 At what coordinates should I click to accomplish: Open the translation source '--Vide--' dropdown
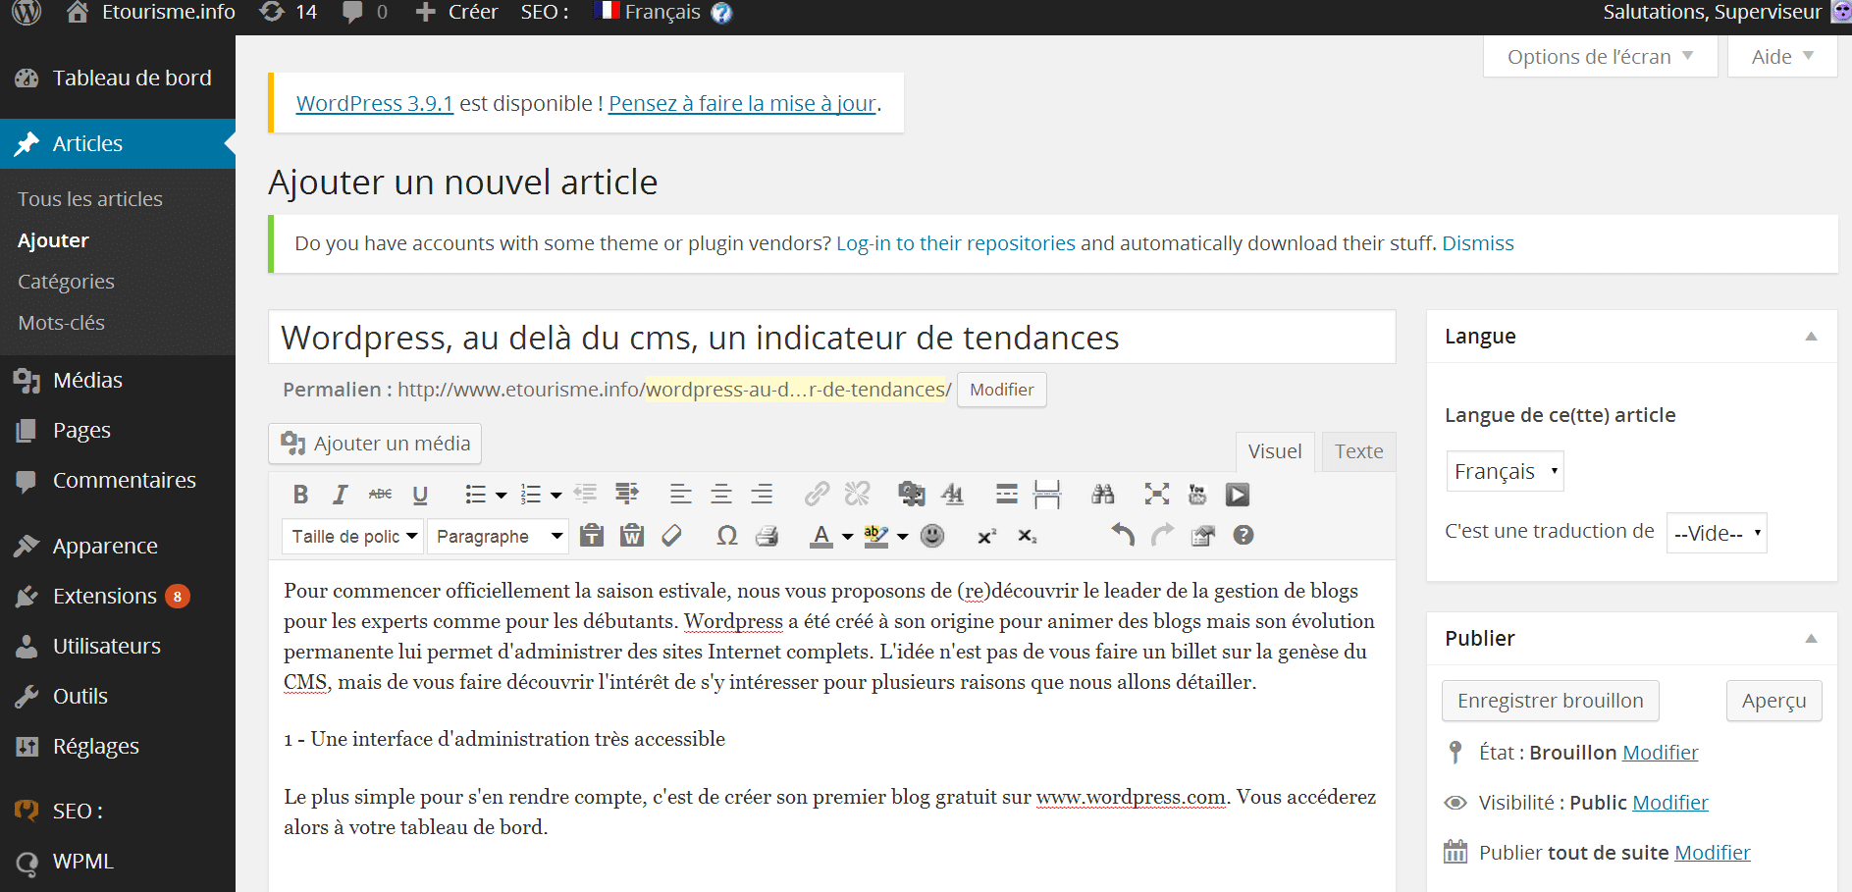[x=1717, y=533]
